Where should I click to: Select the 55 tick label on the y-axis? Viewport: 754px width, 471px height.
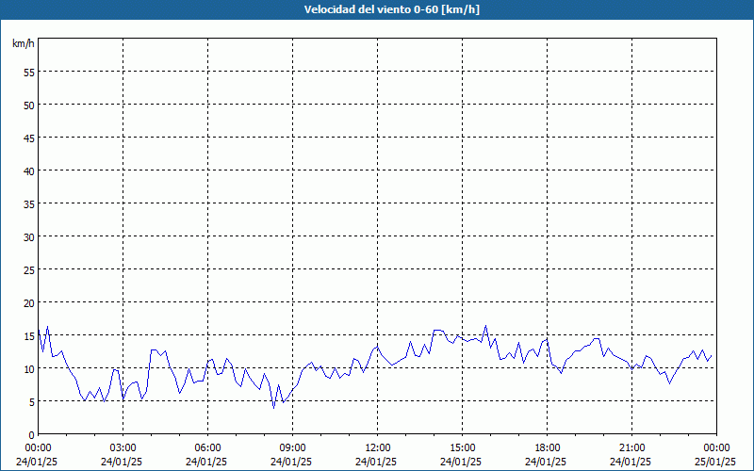(28, 72)
